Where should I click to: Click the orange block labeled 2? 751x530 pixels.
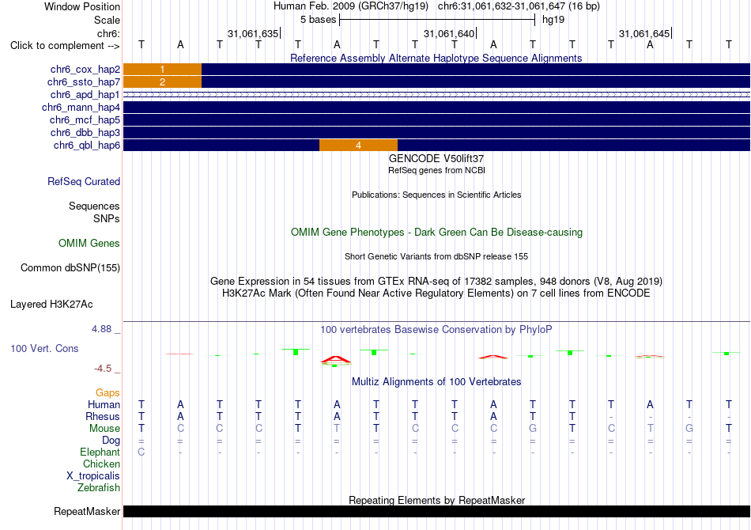162,82
